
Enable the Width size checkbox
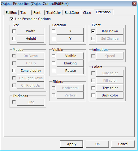click(x=14, y=31)
